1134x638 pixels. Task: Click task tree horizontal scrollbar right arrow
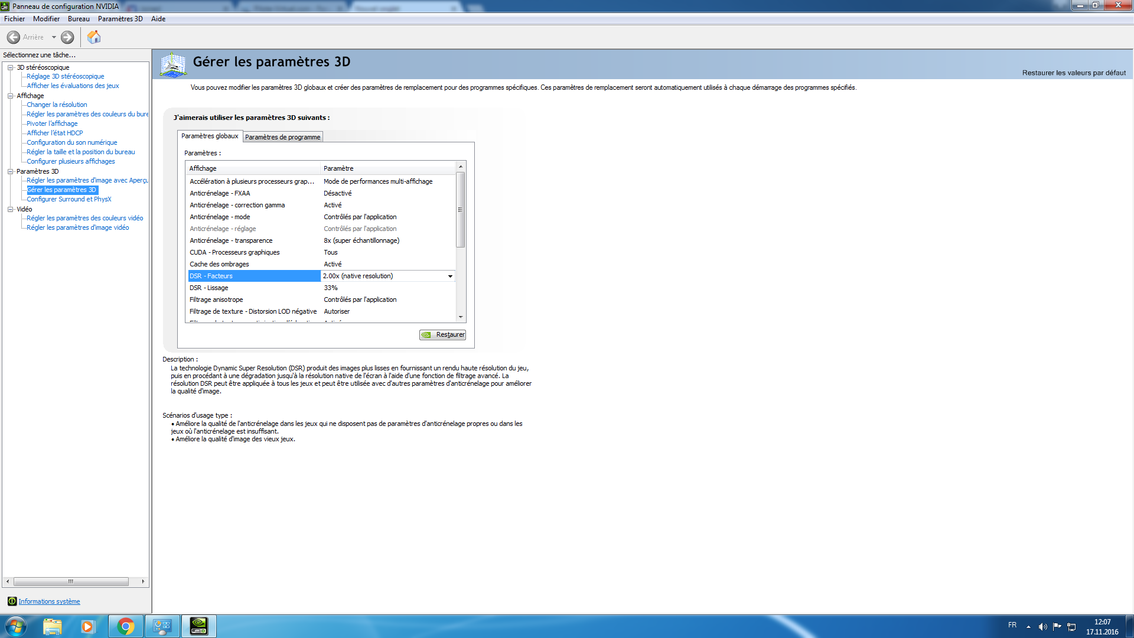[x=143, y=582]
